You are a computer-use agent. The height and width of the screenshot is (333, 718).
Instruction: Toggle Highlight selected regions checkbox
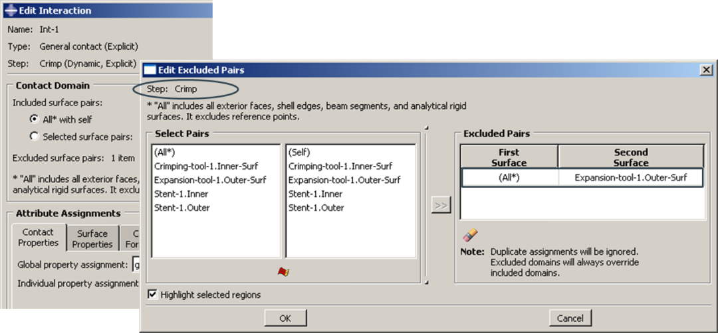click(x=152, y=295)
